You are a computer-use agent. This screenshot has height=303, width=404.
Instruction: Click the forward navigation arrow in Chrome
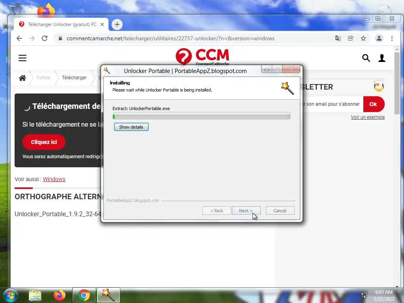[x=32, y=38]
